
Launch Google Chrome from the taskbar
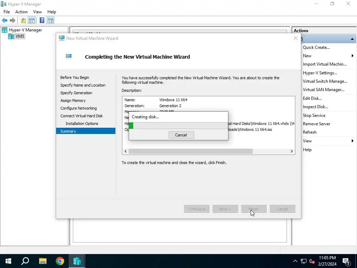[60, 261]
